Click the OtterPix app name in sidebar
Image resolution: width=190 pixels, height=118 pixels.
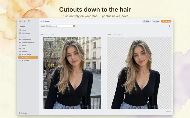[x=22, y=27]
